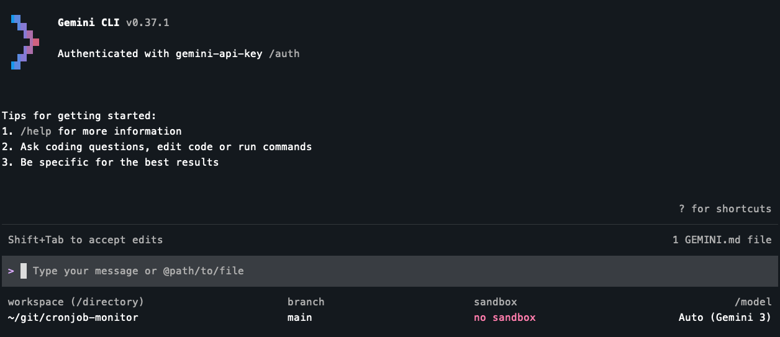Click the 'branch' header label
Screen dimensions: 780x337
(x=306, y=302)
